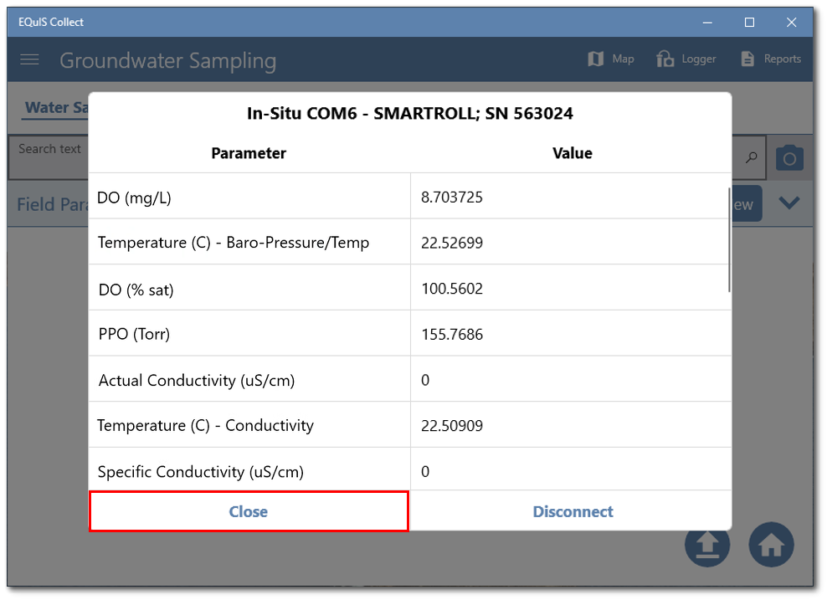Click the partially hidden New button

[745, 203]
